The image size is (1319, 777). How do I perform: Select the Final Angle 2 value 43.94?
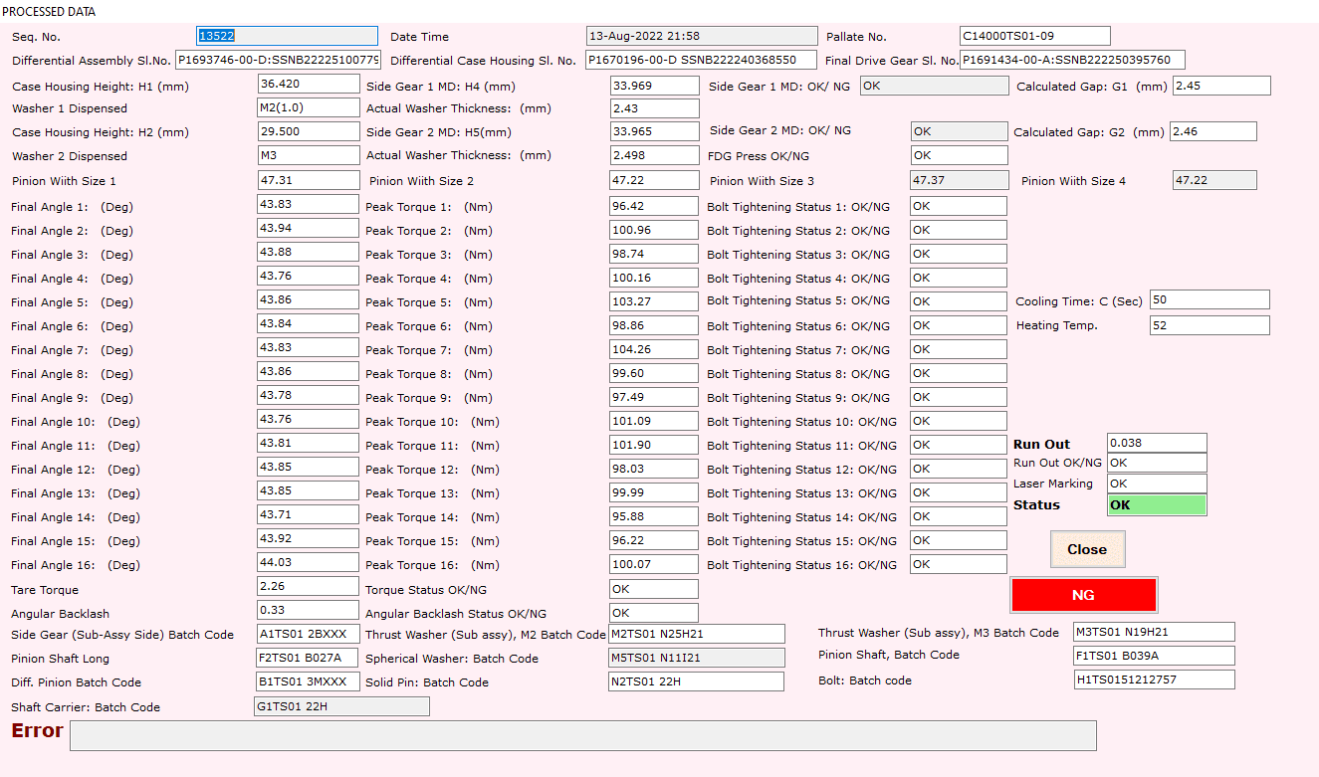tap(308, 228)
